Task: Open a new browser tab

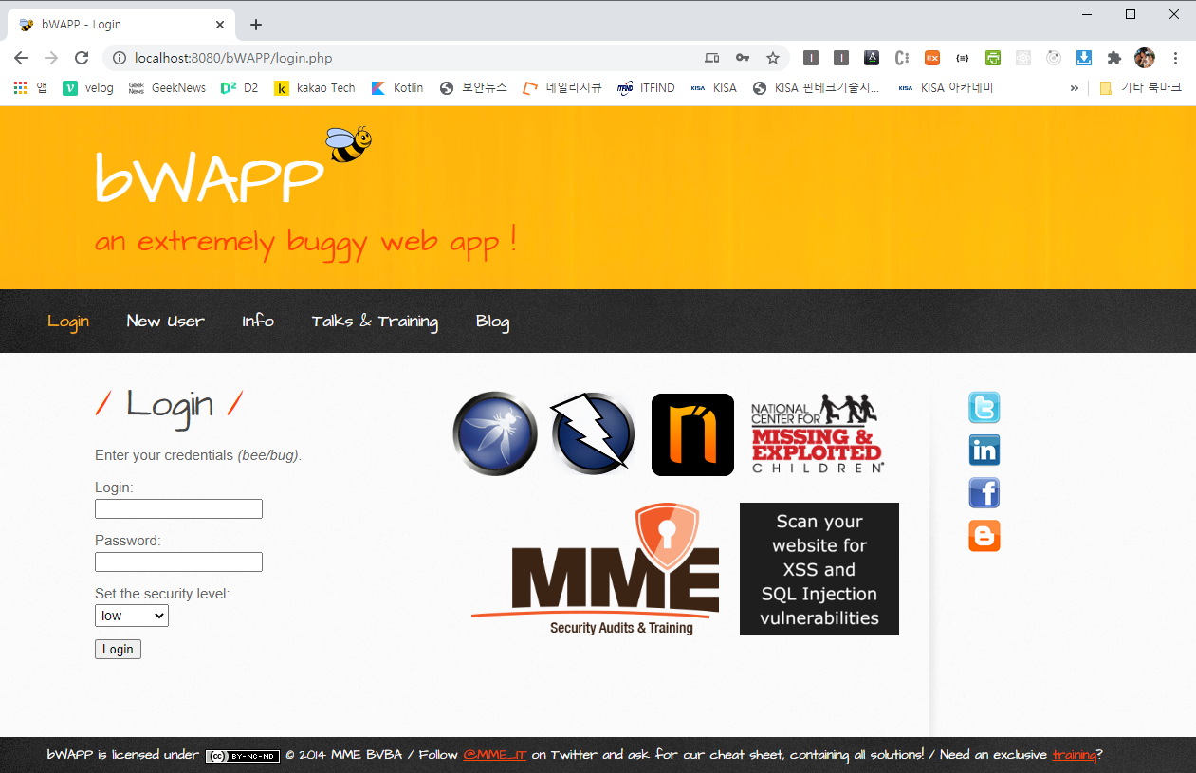Action: coord(256,25)
